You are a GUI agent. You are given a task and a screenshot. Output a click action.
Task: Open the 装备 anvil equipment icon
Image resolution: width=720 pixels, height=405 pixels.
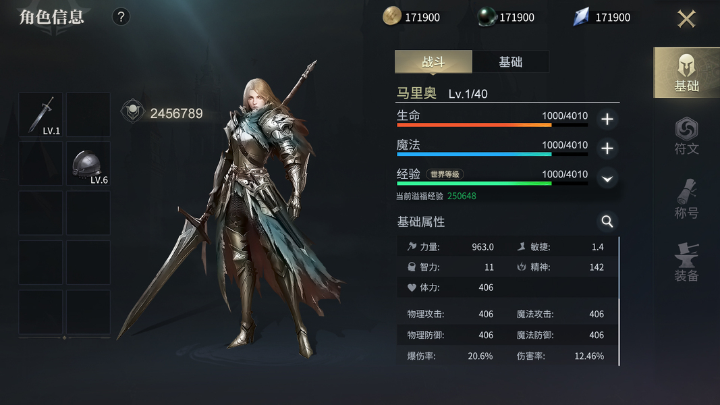[686, 262]
